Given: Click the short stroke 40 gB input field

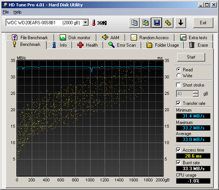Looking at the screenshot, I should coord(185,94).
